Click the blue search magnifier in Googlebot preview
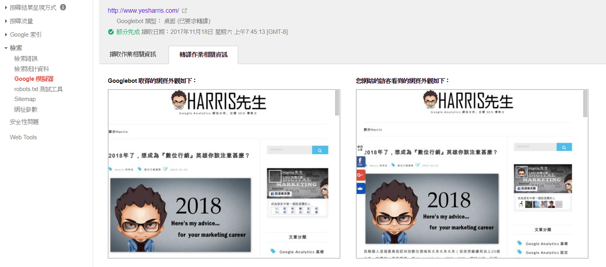 pyautogui.click(x=320, y=150)
